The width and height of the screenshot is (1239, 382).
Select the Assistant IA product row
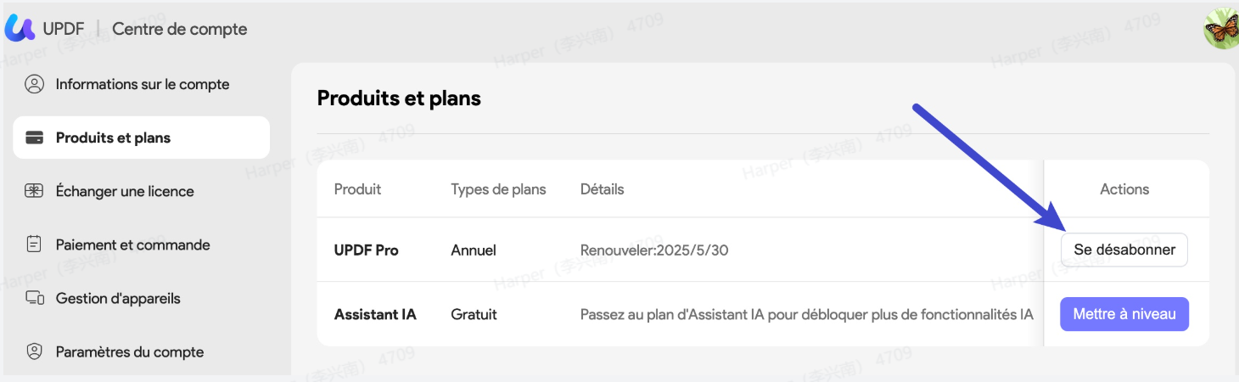763,314
